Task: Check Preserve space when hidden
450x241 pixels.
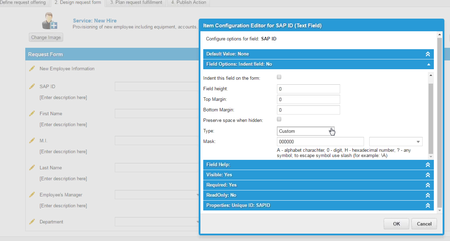Action: click(279, 119)
